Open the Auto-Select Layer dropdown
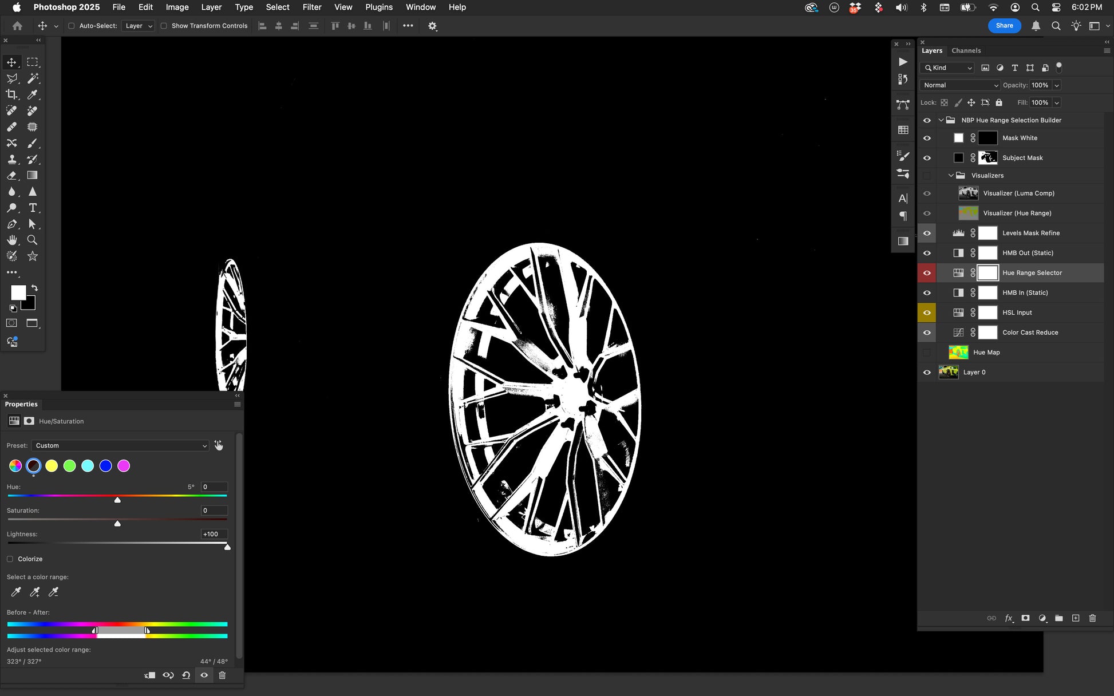This screenshot has height=696, width=1114. pyautogui.click(x=138, y=26)
